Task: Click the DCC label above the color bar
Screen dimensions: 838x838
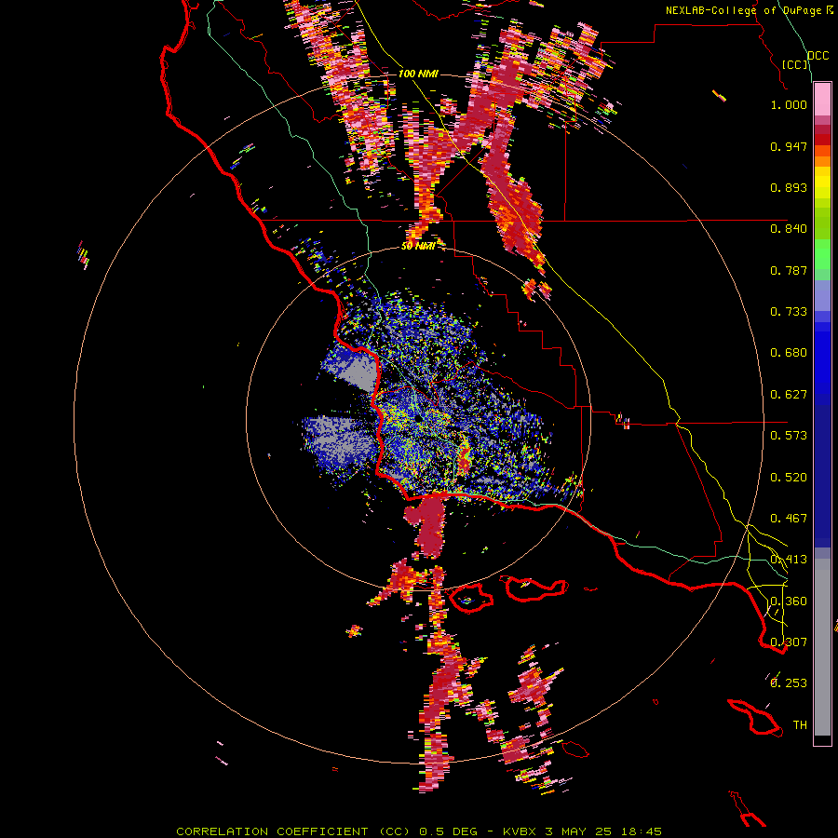Action: coord(818,56)
